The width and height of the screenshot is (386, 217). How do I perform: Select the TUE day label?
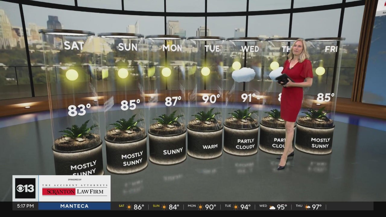point(212,49)
